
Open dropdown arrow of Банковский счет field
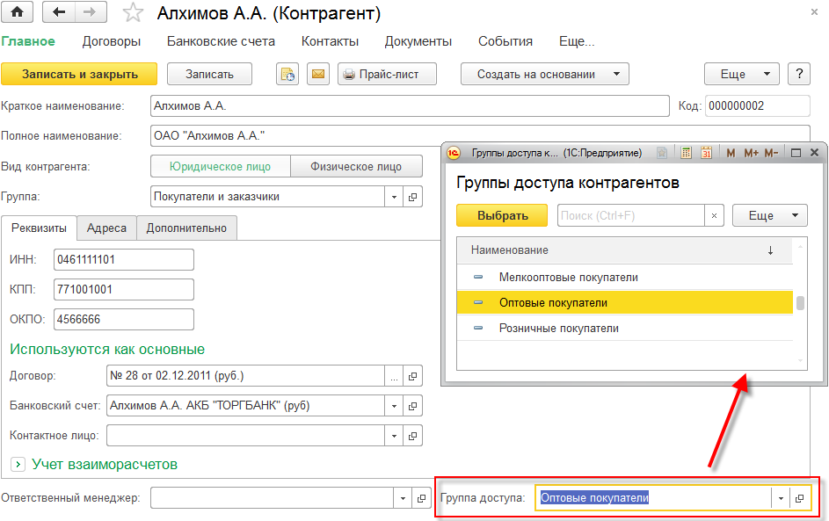394,406
